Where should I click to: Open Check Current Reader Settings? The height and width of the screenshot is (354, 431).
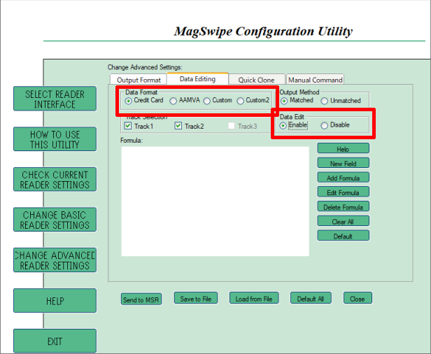[55, 180]
